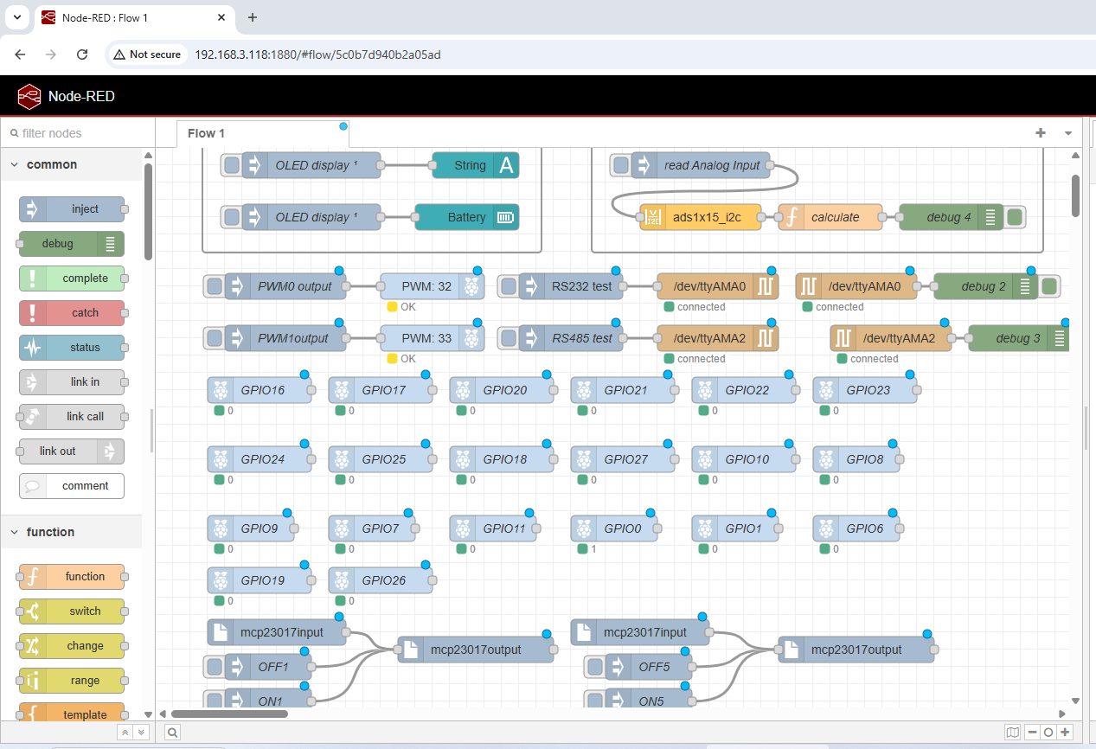Image resolution: width=1096 pixels, height=749 pixels.
Task: Go back in browser history
Action: click(x=20, y=54)
